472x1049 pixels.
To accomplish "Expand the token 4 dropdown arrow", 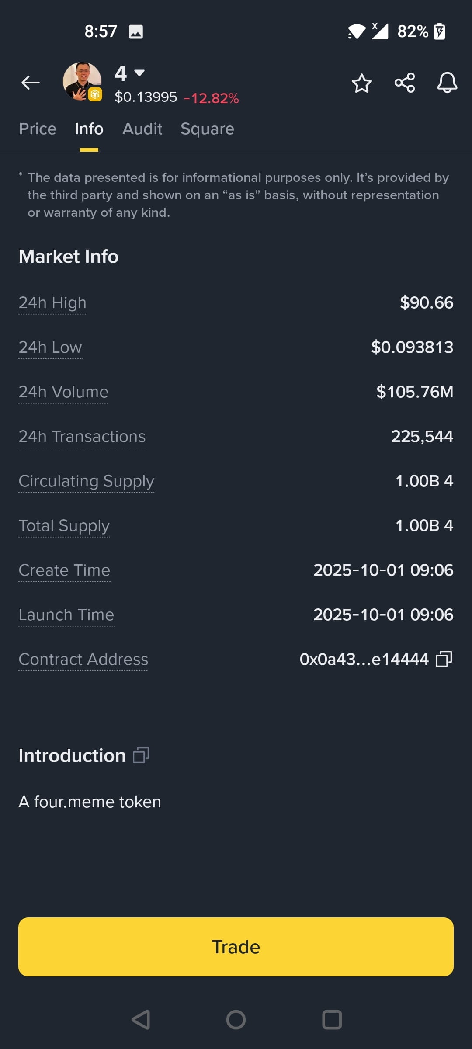I will click(x=139, y=73).
